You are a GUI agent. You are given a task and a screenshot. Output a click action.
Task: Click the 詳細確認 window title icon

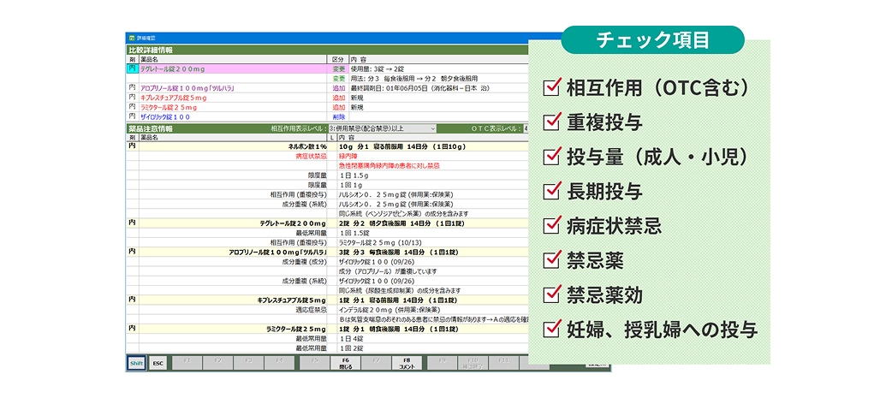pyautogui.click(x=131, y=39)
